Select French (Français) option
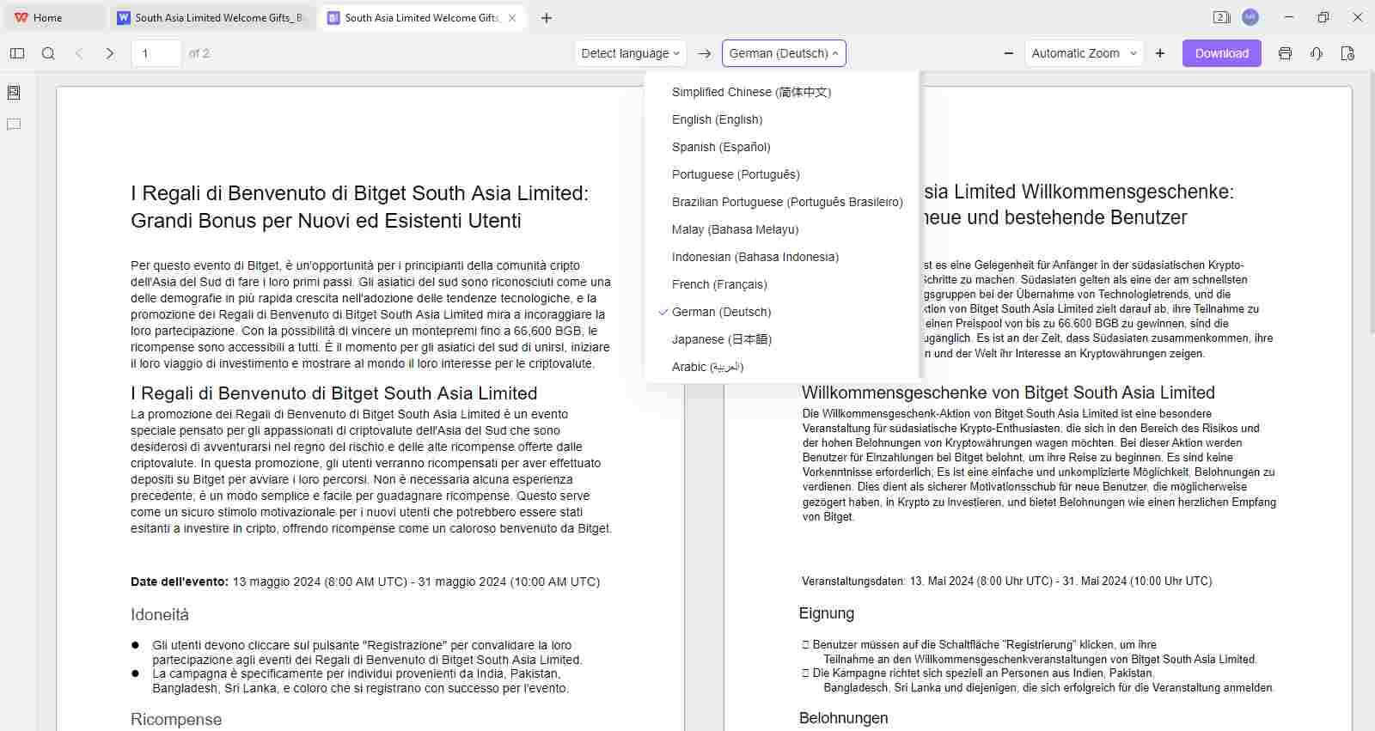The height and width of the screenshot is (731, 1375). (782, 284)
